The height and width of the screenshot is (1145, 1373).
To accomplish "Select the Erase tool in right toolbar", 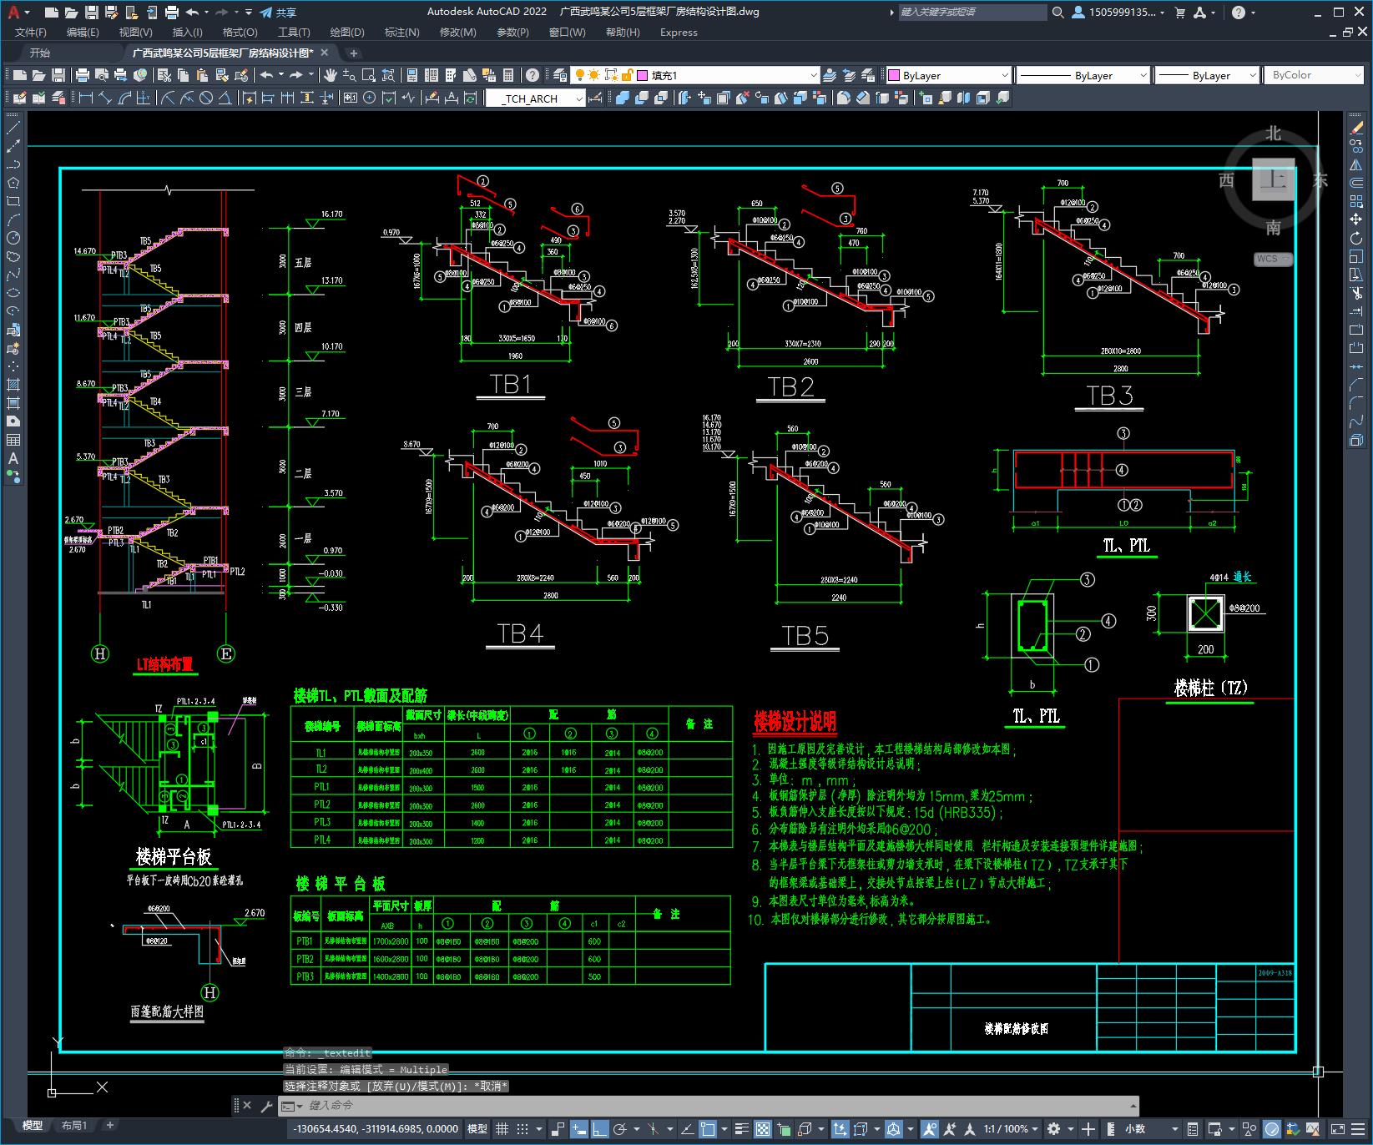I will click(x=1356, y=128).
